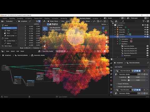
Task: Toggle spreadsheet row filter funnel
Action: [x=39, y=21]
